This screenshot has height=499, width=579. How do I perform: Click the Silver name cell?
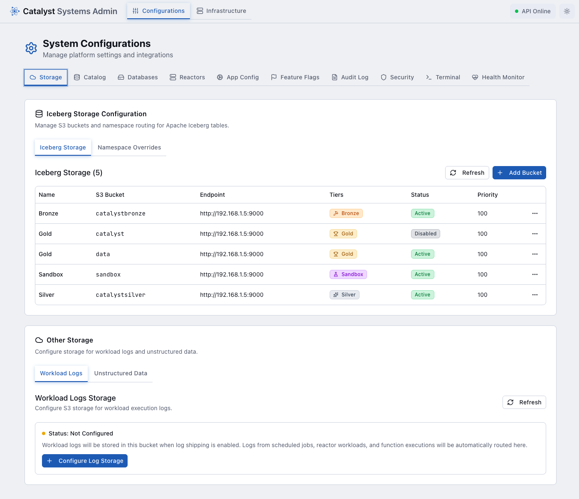click(47, 295)
